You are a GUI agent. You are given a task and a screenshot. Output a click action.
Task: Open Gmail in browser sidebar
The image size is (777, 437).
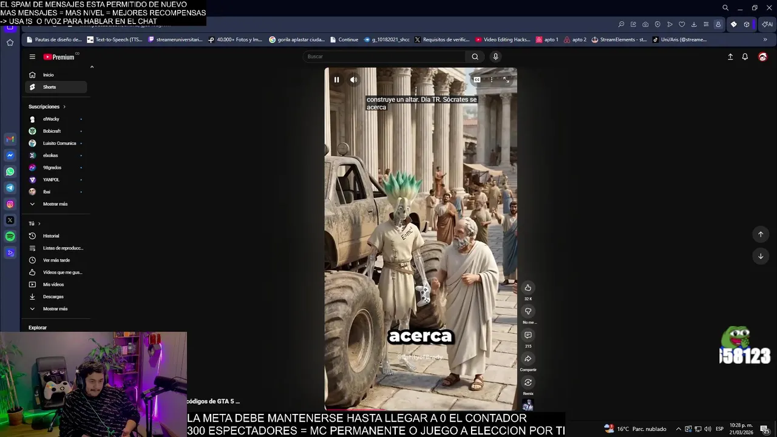(x=10, y=139)
